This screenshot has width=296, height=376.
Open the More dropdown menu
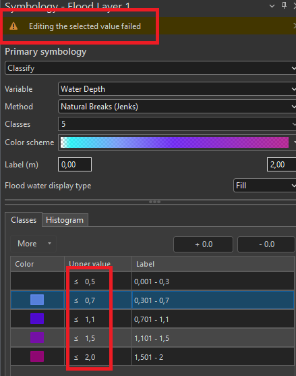click(33, 244)
